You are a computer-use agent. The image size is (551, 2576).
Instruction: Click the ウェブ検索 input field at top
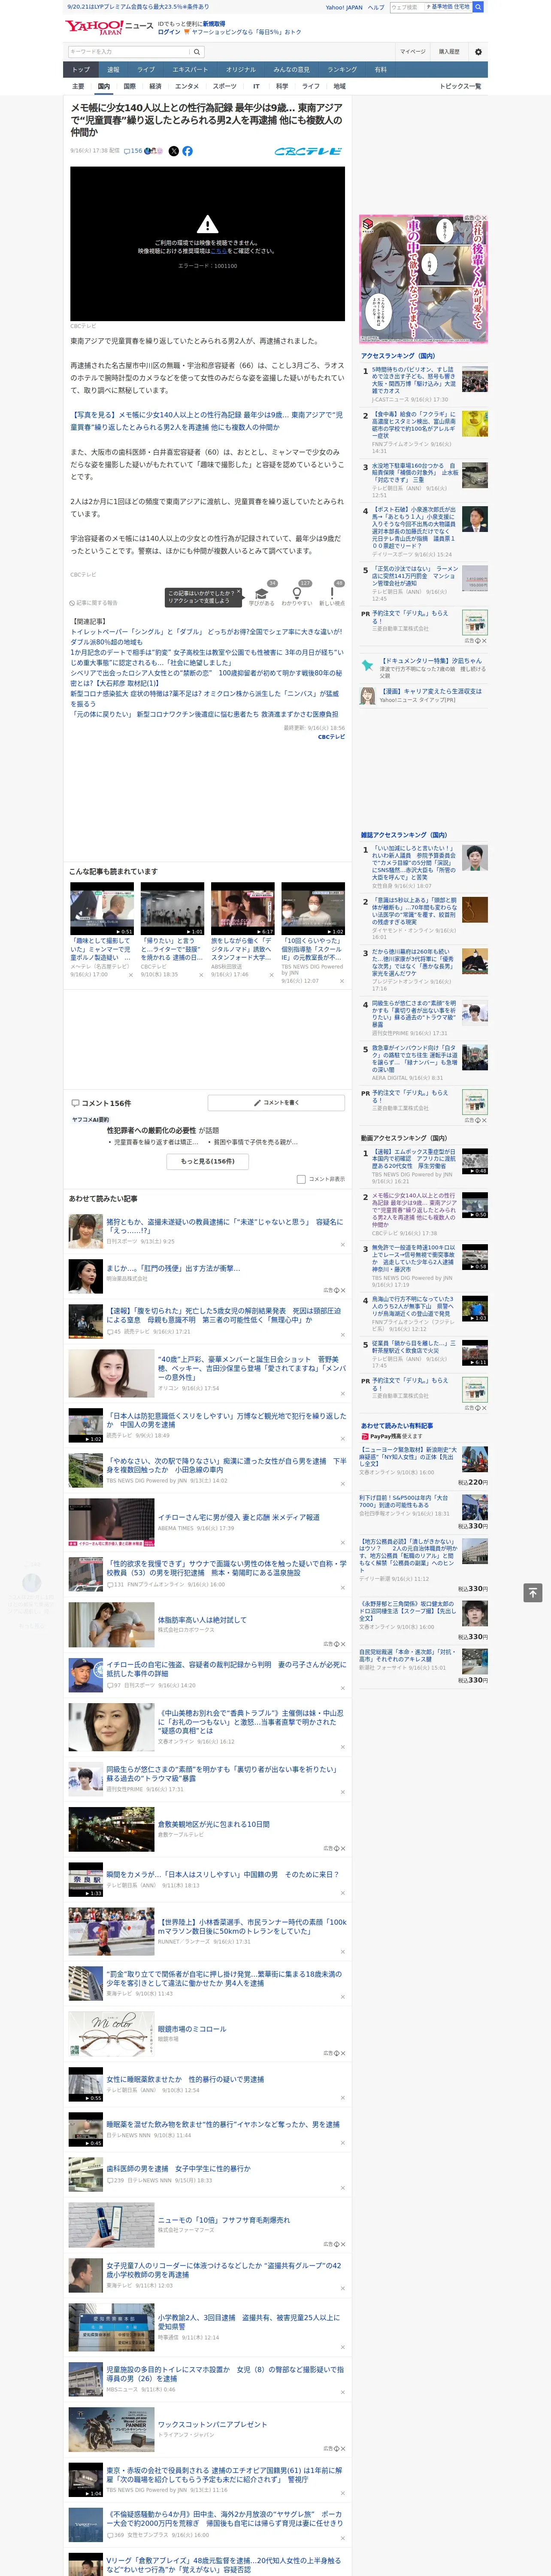(406, 7)
